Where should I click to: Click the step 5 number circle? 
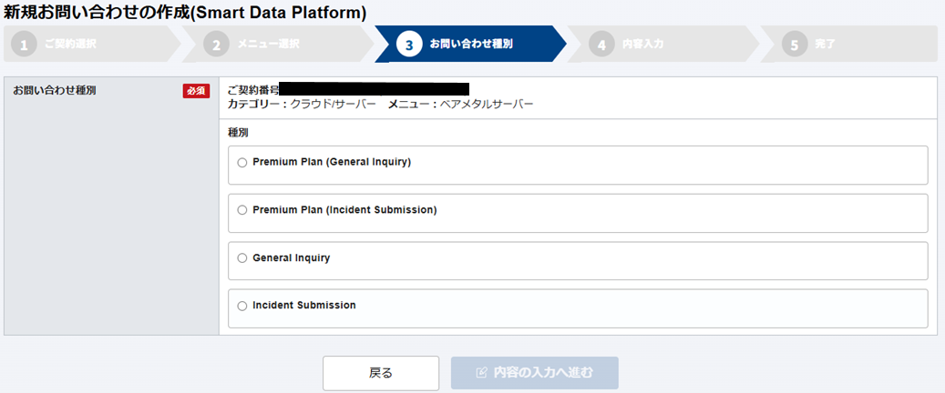795,44
